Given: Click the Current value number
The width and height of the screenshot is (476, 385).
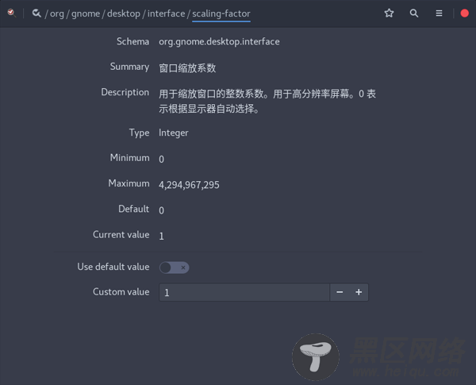Looking at the screenshot, I should pyautogui.click(x=162, y=236).
